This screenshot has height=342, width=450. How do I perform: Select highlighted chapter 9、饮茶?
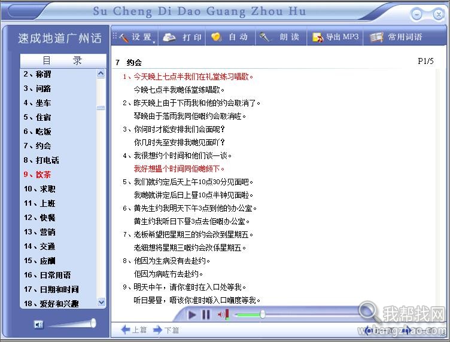(x=37, y=175)
